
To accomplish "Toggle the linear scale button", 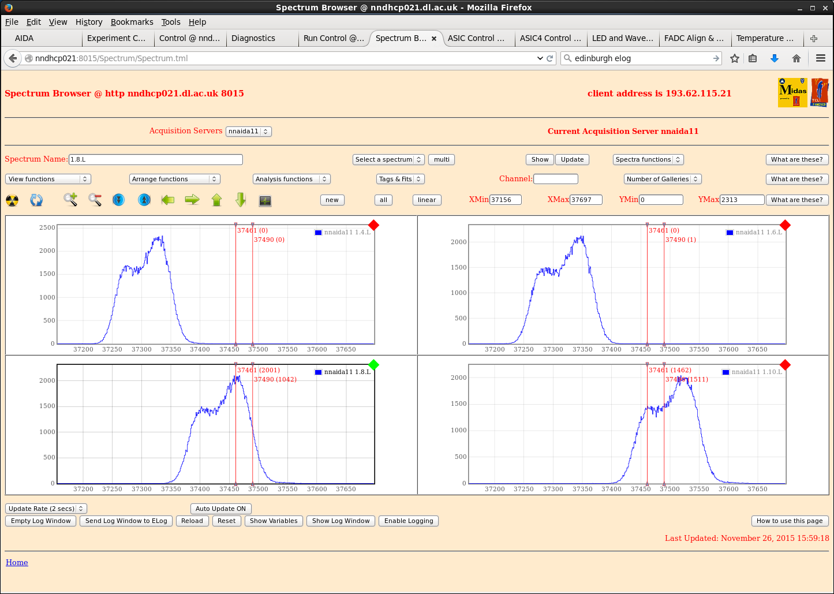I will tap(427, 200).
